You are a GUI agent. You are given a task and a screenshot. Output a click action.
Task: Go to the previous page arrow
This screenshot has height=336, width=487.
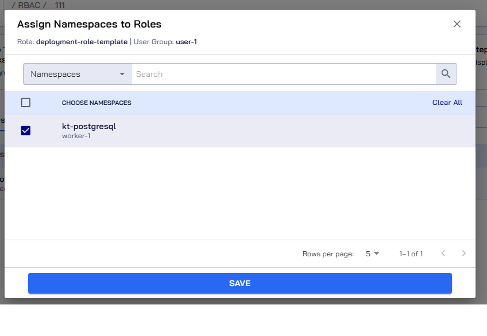pyautogui.click(x=443, y=253)
